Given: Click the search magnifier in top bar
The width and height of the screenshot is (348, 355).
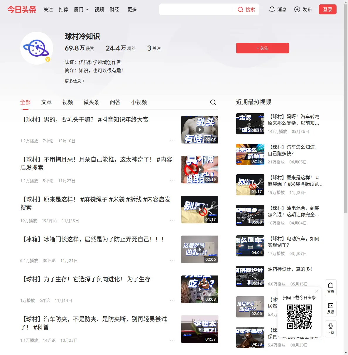Looking at the screenshot, I should pyautogui.click(x=240, y=9).
